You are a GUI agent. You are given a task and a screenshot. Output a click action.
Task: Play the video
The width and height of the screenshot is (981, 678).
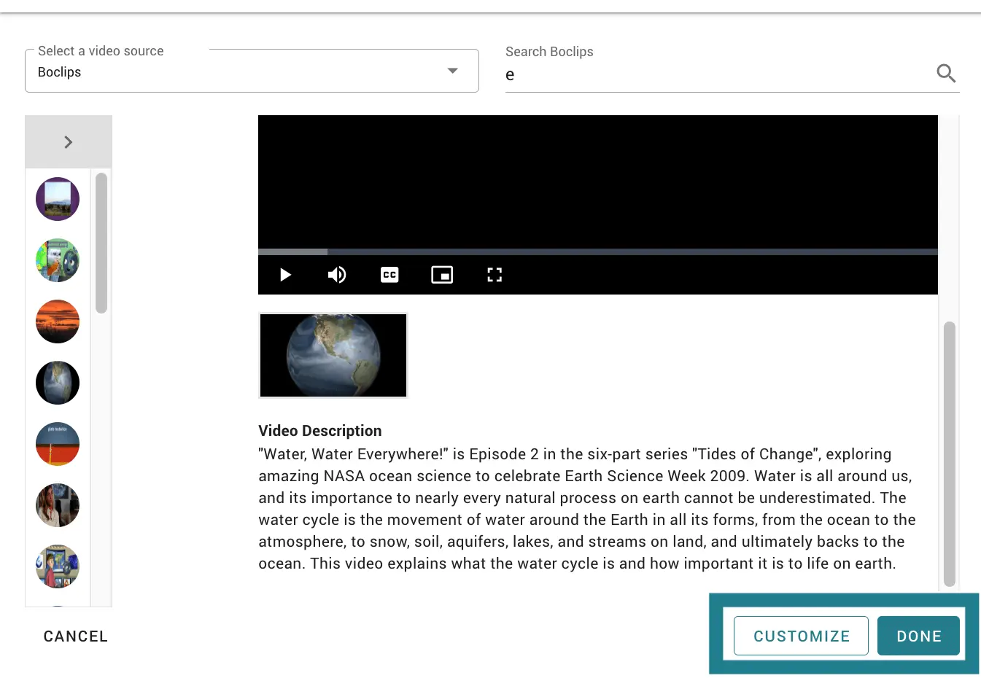coord(285,275)
